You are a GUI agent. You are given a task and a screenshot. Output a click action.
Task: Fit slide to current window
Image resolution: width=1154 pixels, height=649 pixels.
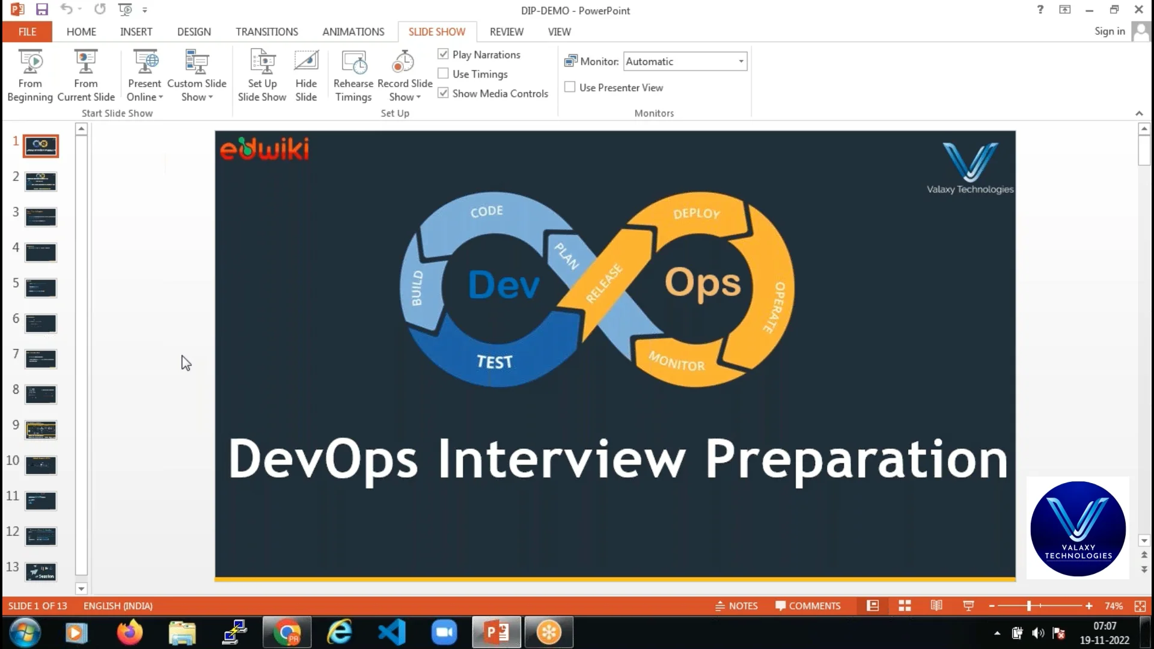point(1140,606)
